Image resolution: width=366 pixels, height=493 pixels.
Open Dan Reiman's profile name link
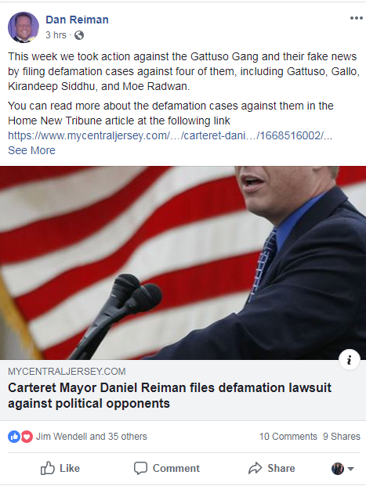(77, 20)
